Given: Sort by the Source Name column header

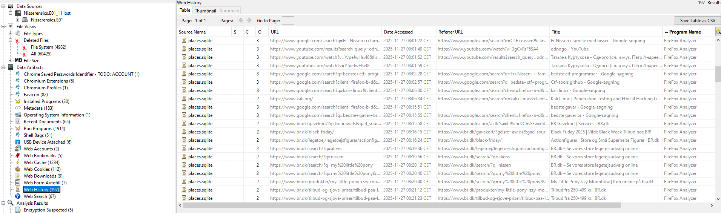Looking at the screenshot, I should coord(204,32).
